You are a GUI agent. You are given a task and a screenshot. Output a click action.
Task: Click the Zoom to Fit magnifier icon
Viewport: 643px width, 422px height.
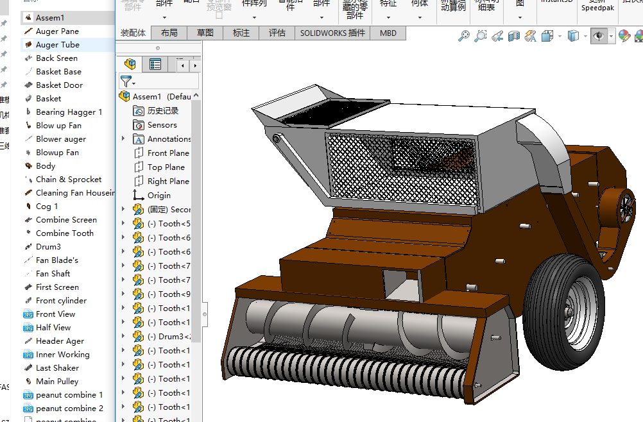pos(463,37)
